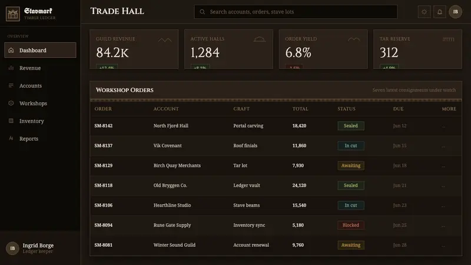The width and height of the screenshot is (471, 265).
Task: Open the IB profile avatar in header
Action: tap(455, 12)
